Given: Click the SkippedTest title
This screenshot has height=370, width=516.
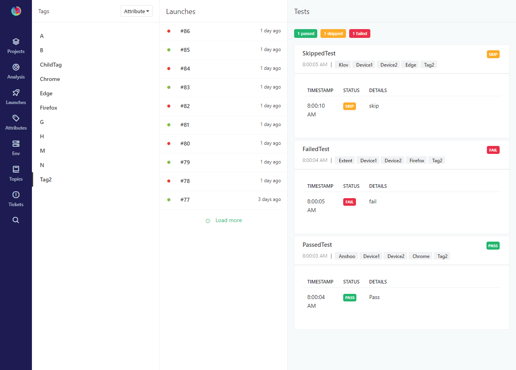Looking at the screenshot, I should 319,53.
